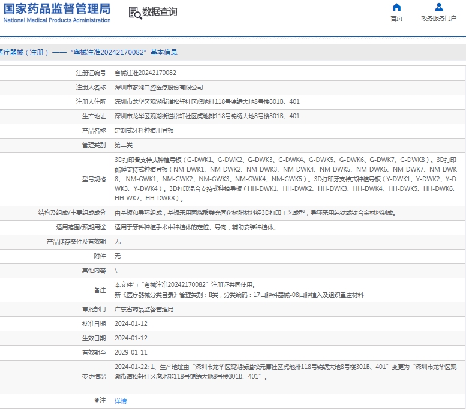The width and height of the screenshot is (466, 411).
Task: Click the 注册证编号 row label
Action: (91, 73)
